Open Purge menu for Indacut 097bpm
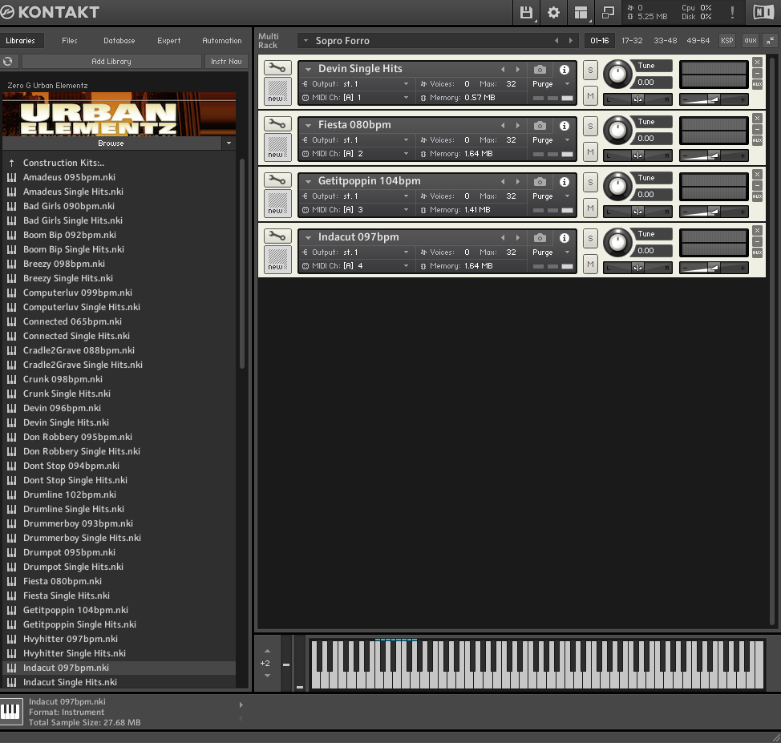The image size is (781, 743). point(568,252)
